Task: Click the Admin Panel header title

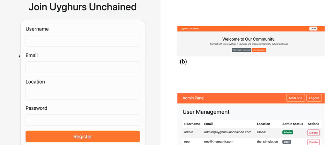Action: coord(193,98)
